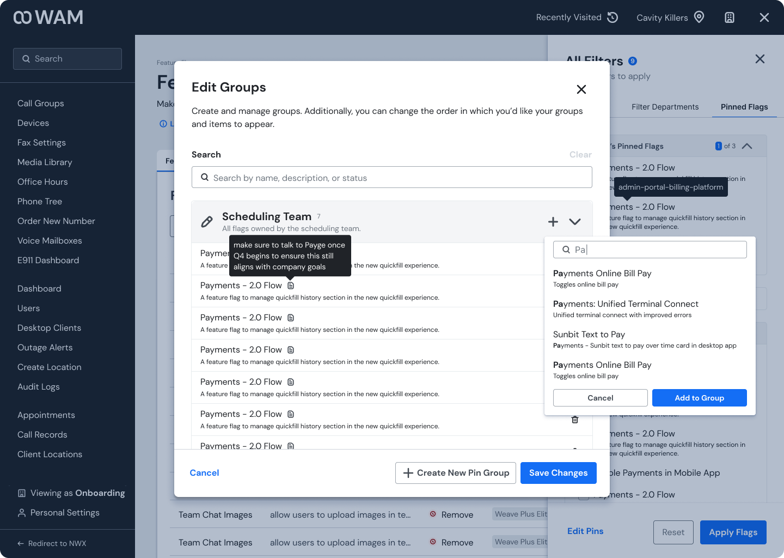Collapse the Pinned Flags section

click(x=747, y=146)
